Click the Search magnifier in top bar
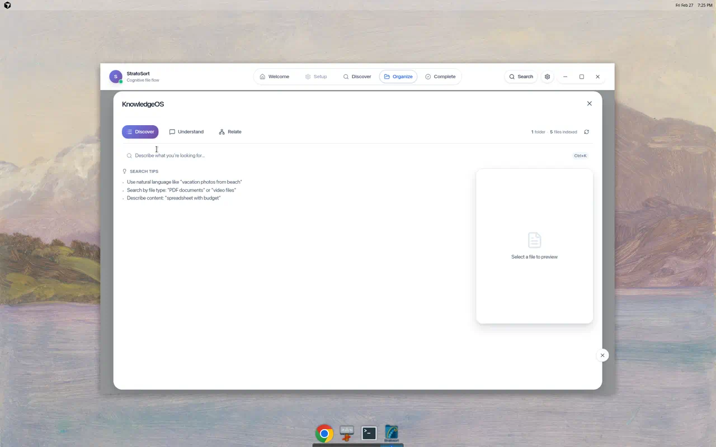The height and width of the screenshot is (447, 716). pos(512,77)
